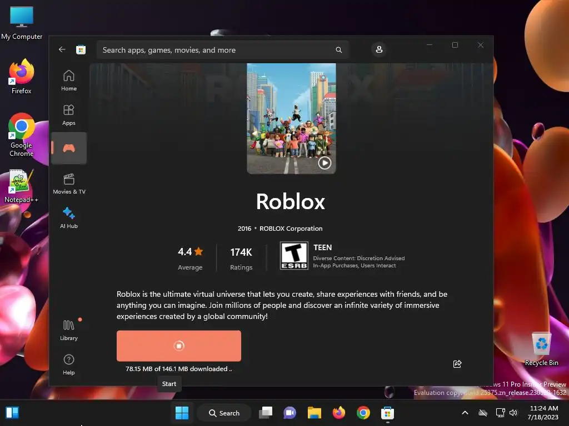Select the Firefox desktop shortcut
Viewport: 569px width, 426px height.
coord(22,77)
